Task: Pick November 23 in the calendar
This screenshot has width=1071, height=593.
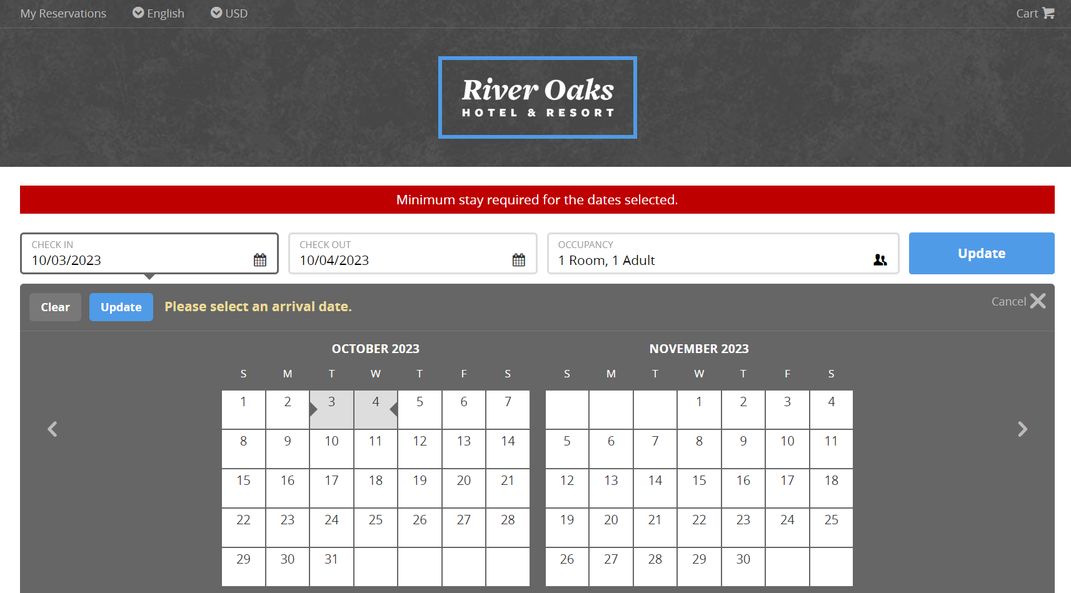Action: pos(743,528)
